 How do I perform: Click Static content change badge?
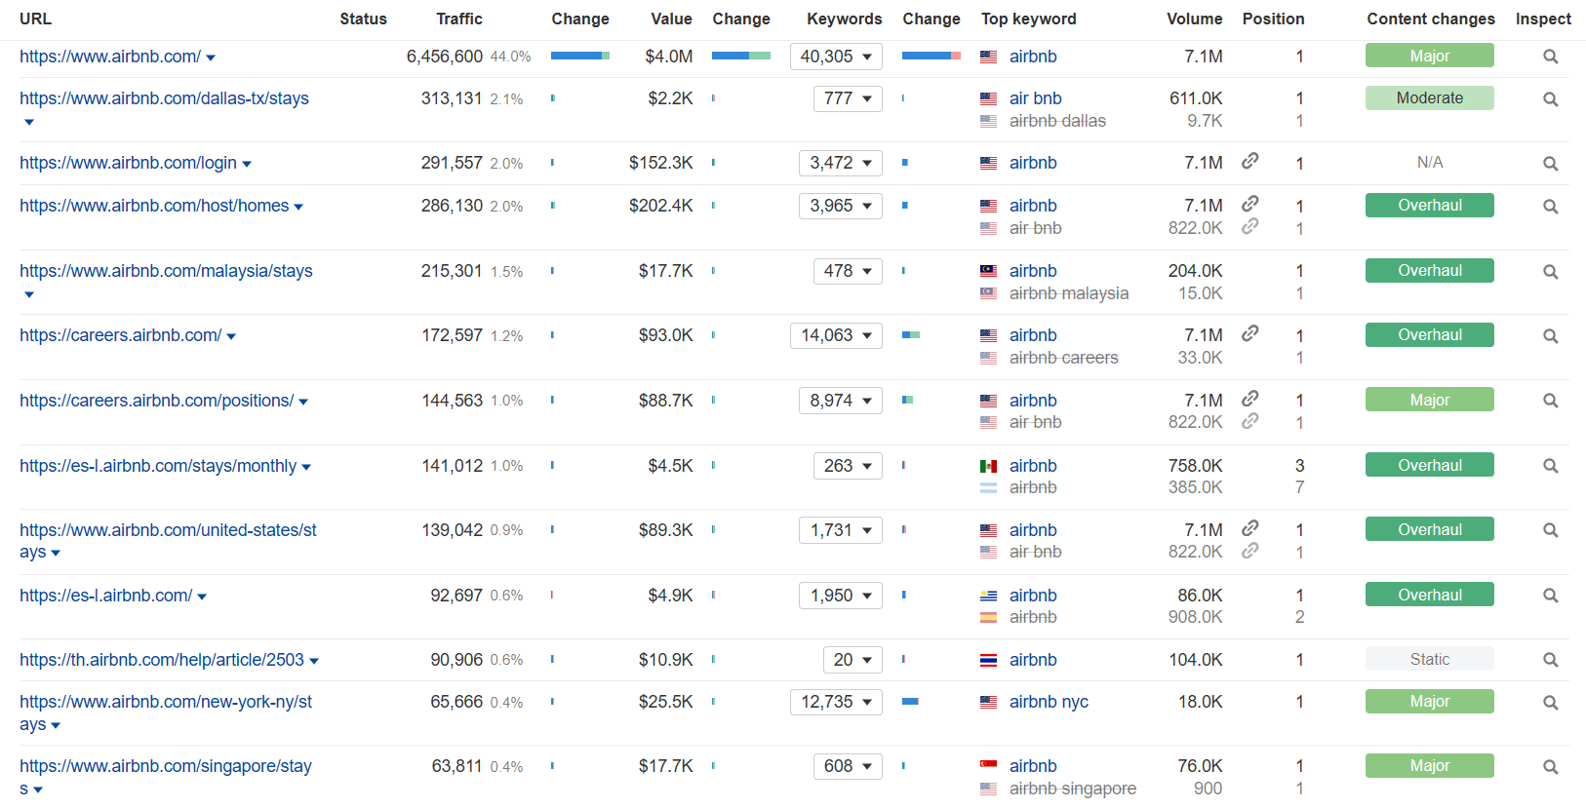tap(1430, 659)
